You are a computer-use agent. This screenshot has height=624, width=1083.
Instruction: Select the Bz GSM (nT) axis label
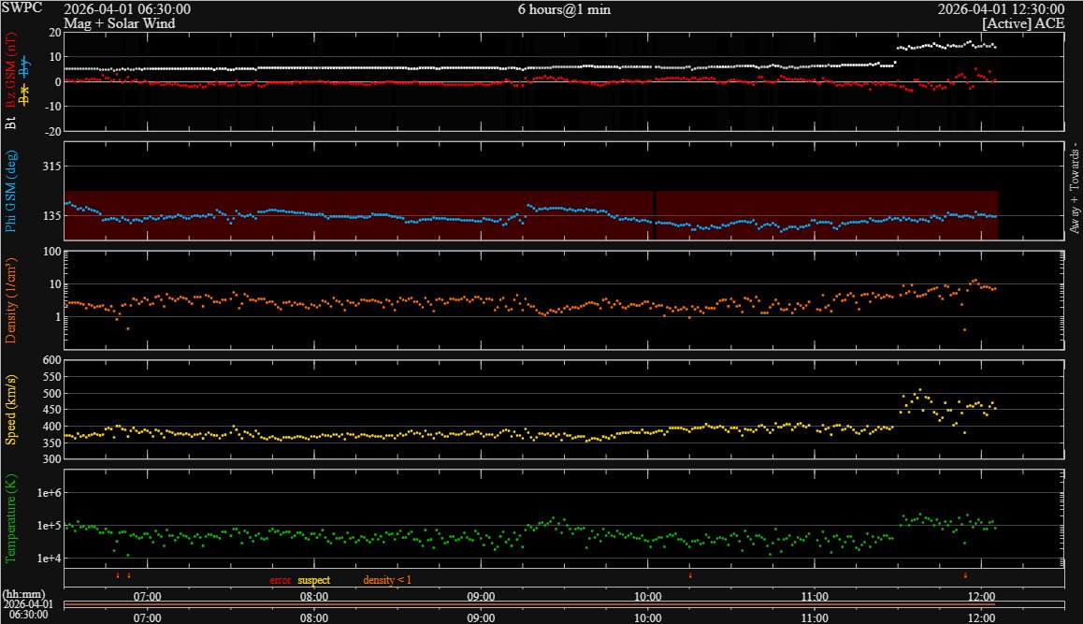pos(10,70)
